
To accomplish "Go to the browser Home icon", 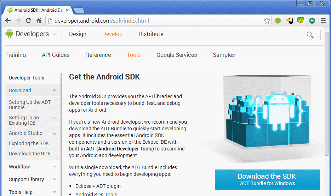I will pyautogui.click(x=39, y=20).
